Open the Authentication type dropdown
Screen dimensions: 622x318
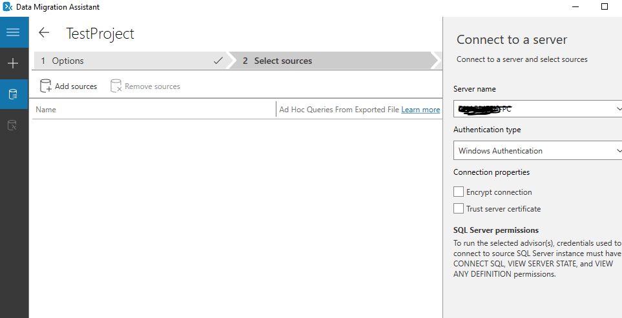click(618, 151)
